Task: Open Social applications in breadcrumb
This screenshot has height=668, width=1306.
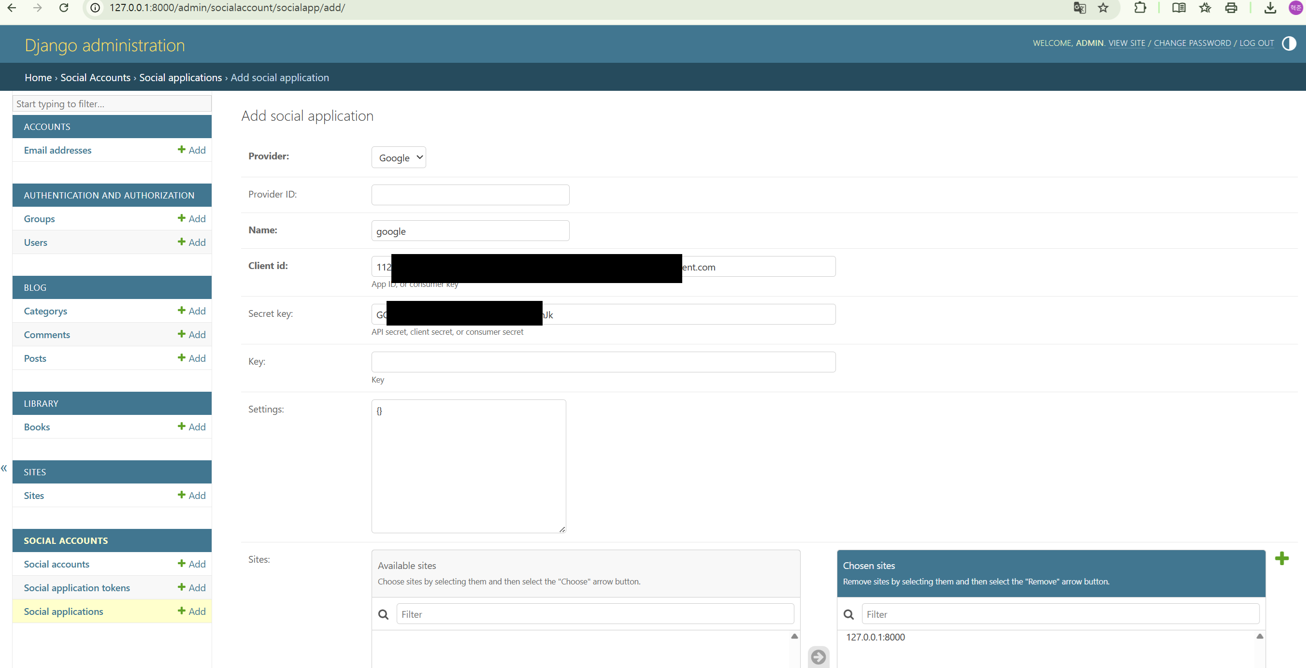Action: tap(181, 78)
